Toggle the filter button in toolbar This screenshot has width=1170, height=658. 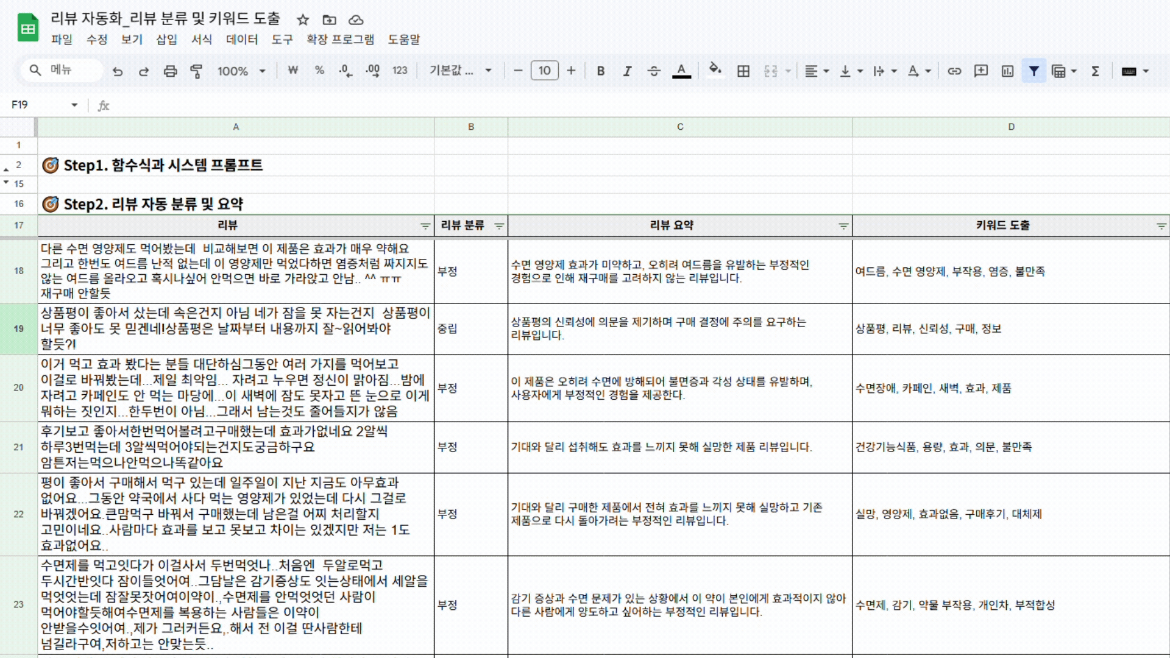tap(1034, 71)
